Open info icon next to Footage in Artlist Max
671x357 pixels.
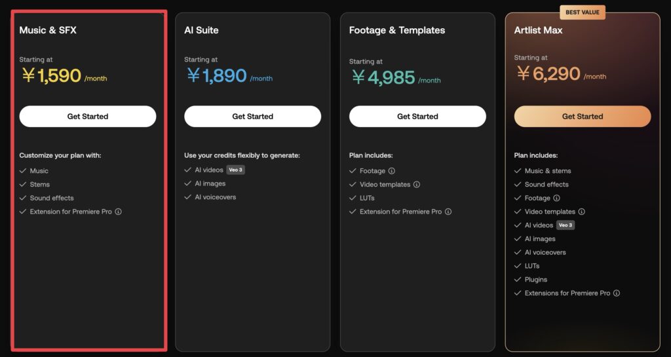556,198
